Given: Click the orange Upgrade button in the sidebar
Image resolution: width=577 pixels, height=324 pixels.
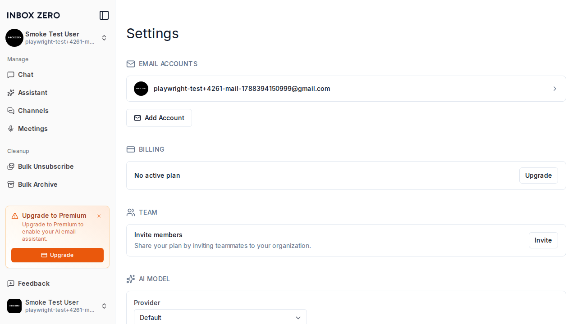Looking at the screenshot, I should pyautogui.click(x=57, y=255).
